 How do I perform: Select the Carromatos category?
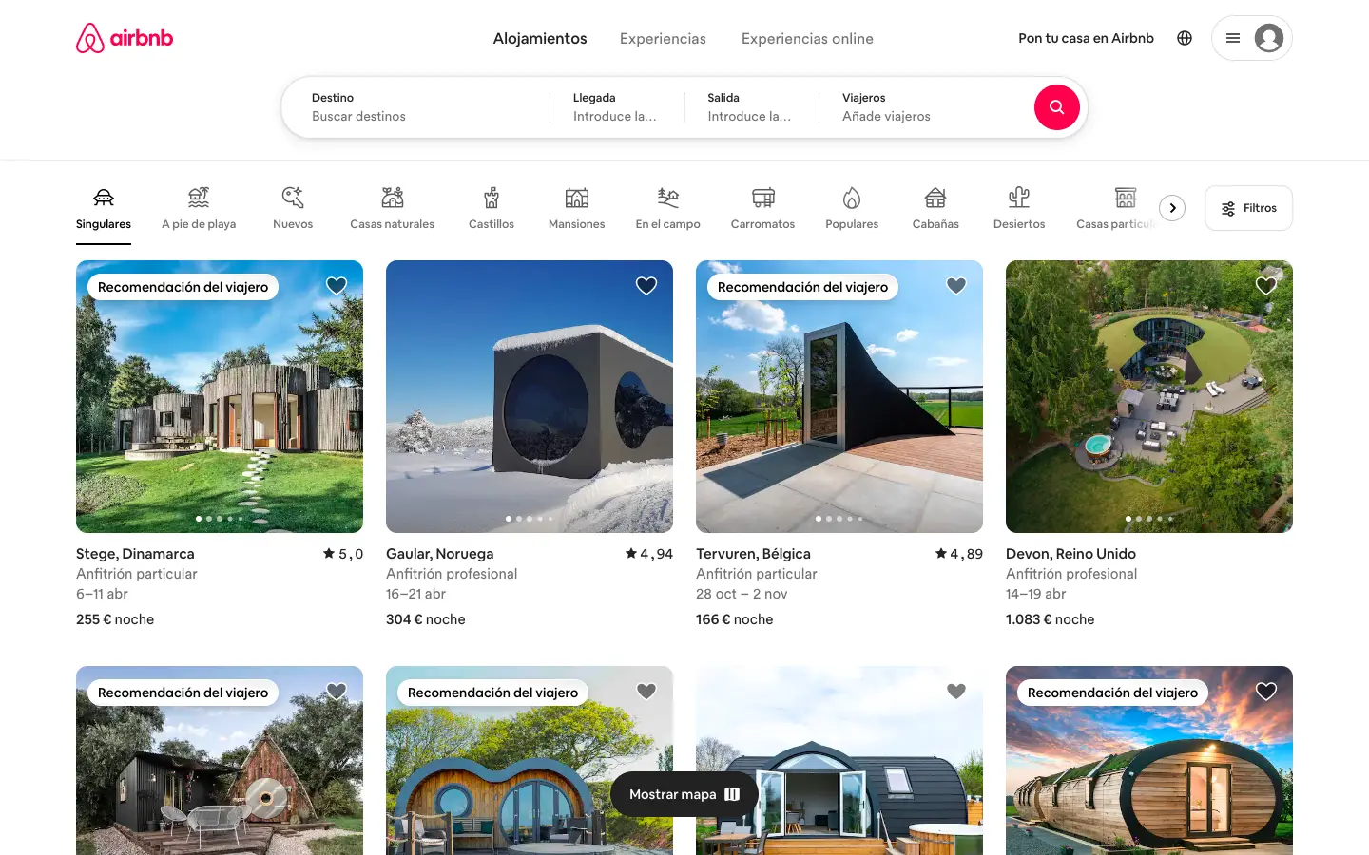(762, 209)
